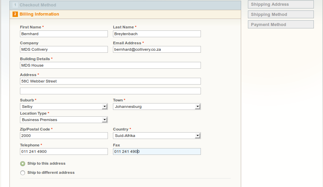
Task: Focus the Last Name field with Breytenbach
Action: click(157, 34)
